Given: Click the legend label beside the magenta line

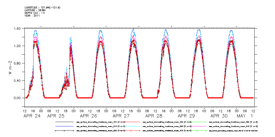Looking at the screenshot, I should [233, 126].
